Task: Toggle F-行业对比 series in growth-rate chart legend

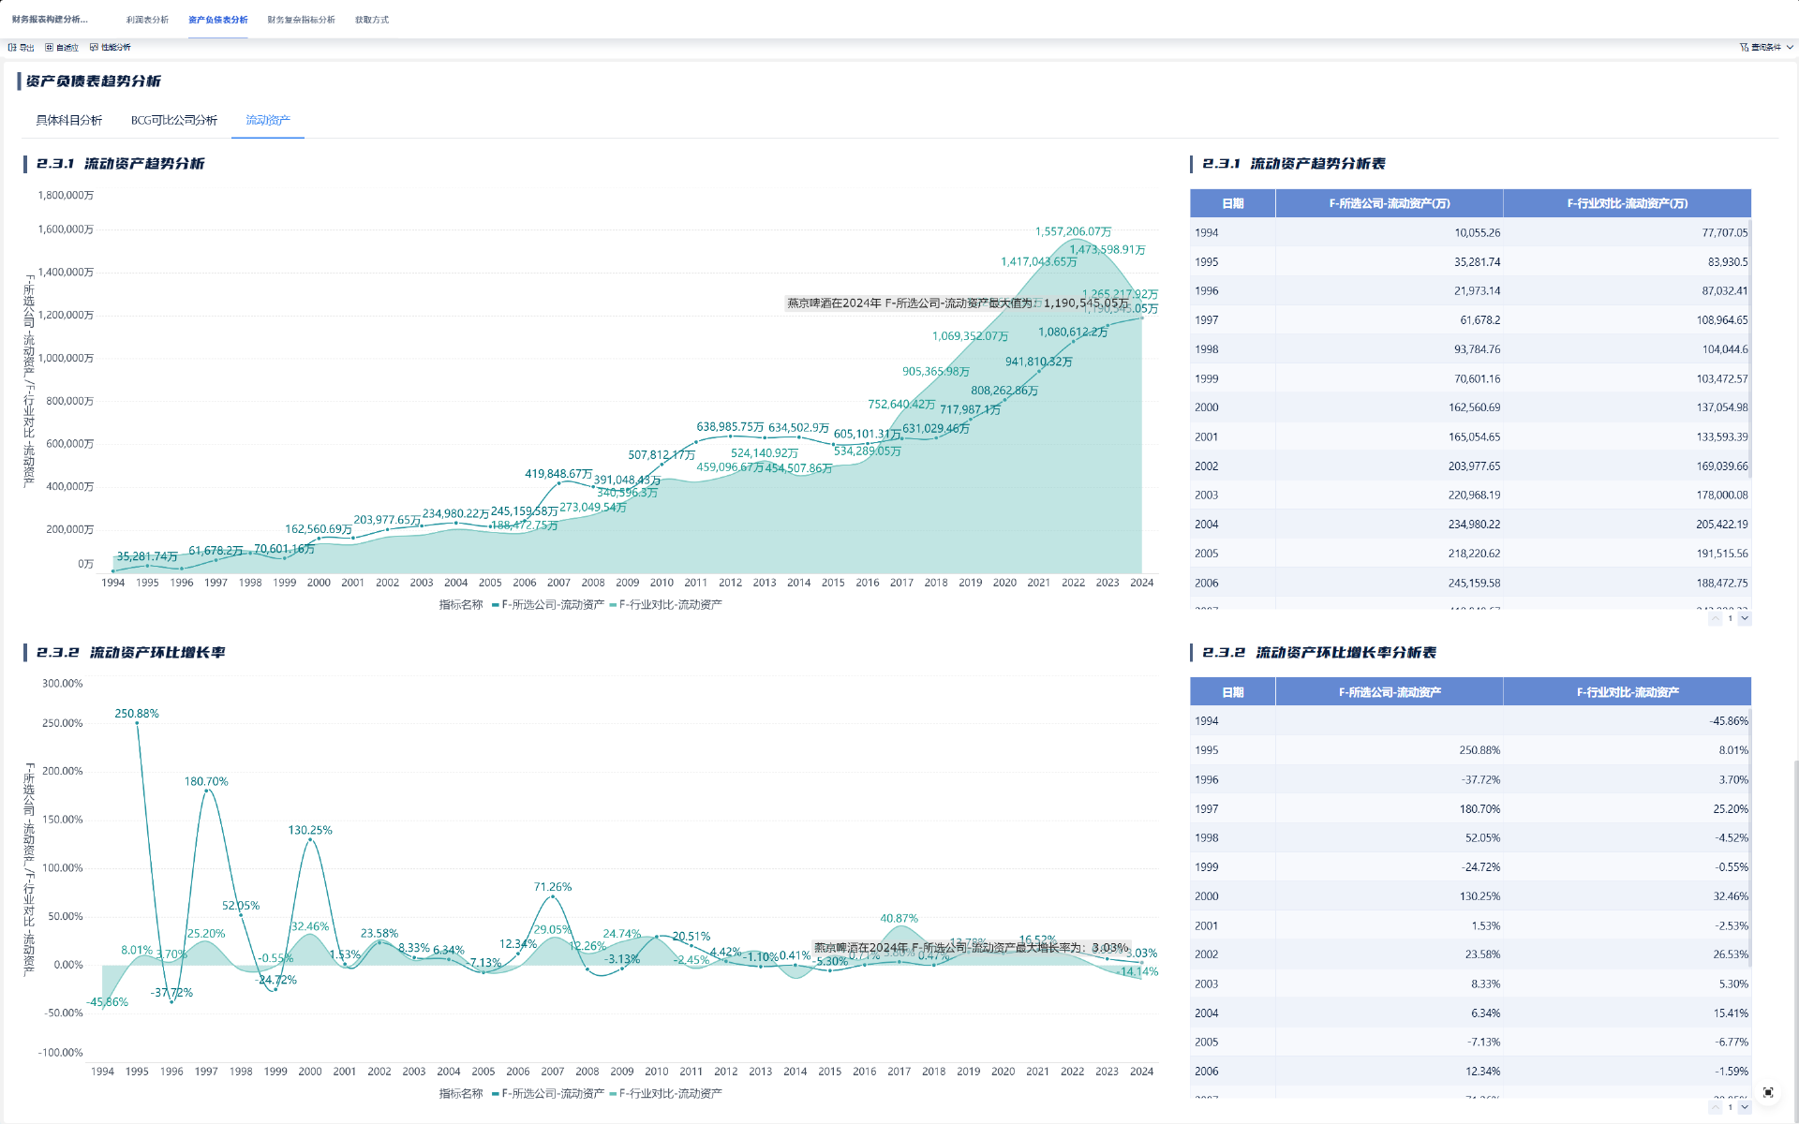Action: tap(665, 1094)
